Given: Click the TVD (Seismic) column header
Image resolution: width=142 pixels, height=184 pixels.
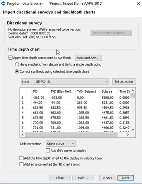Looking at the screenshot, I should (88, 91).
